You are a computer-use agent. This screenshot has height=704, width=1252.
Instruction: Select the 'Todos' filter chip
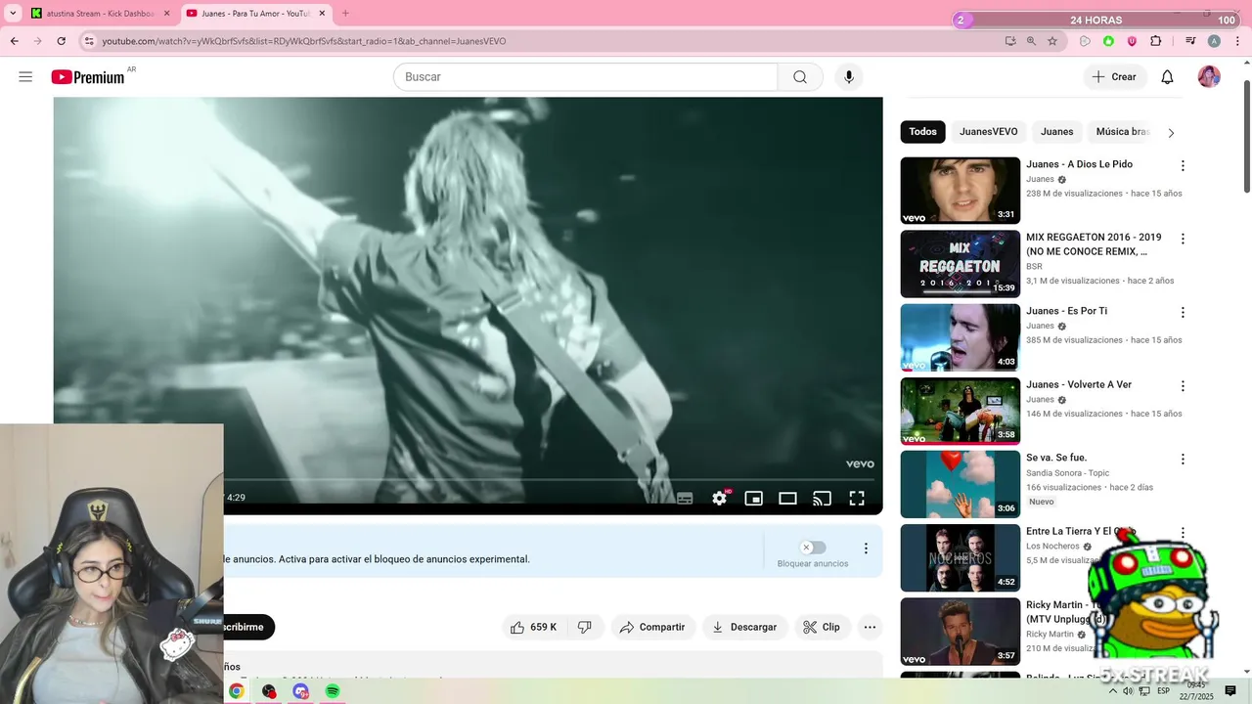tap(922, 132)
